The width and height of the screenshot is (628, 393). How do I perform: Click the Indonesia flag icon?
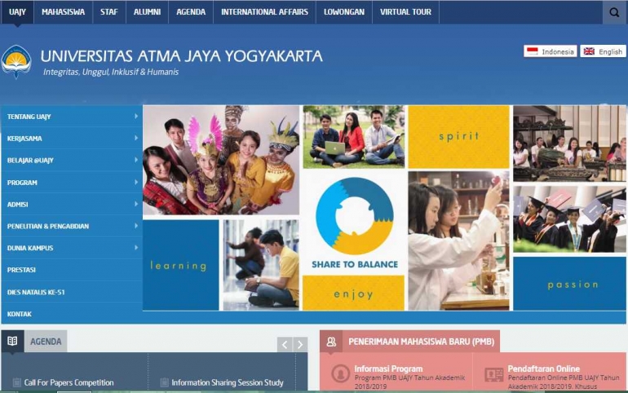(x=533, y=51)
